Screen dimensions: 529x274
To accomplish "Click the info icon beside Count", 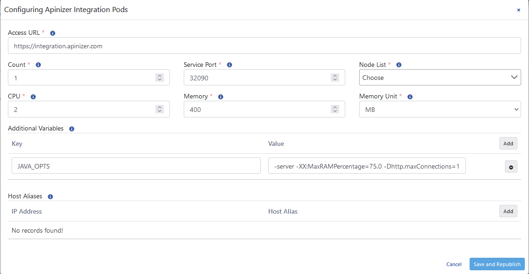I will point(38,65).
